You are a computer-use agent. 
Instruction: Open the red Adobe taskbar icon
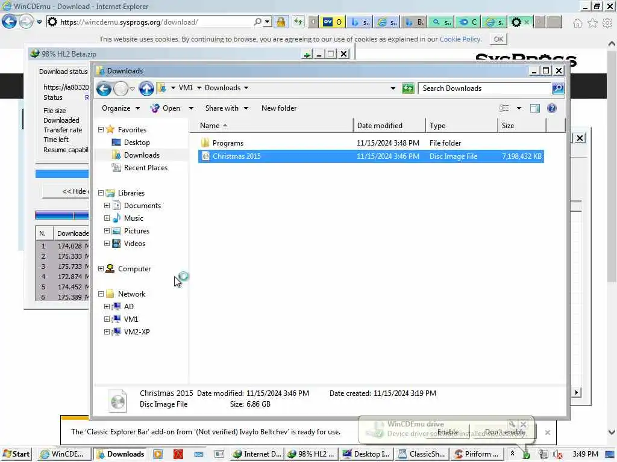(x=178, y=454)
